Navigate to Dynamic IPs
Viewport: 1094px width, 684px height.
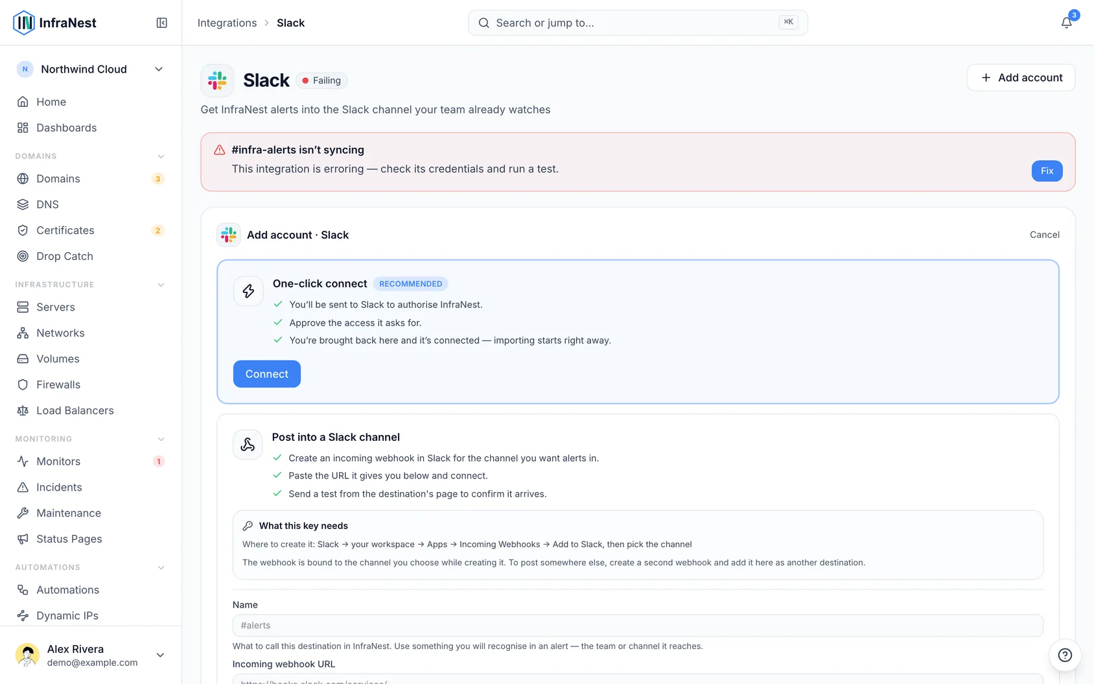tap(91, 615)
